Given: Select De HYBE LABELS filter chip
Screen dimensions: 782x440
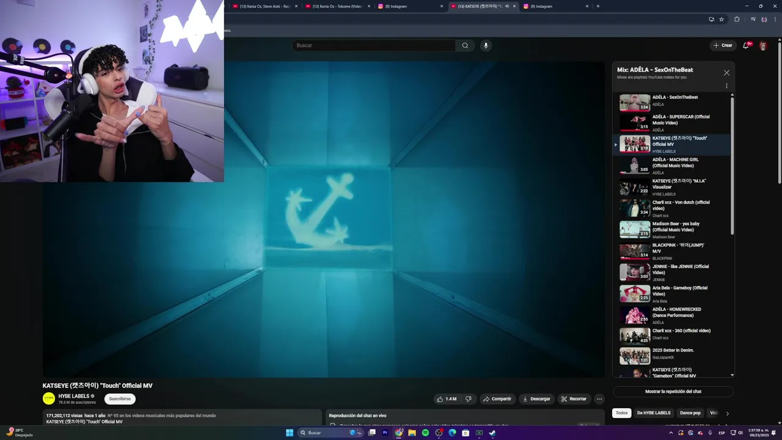Looking at the screenshot, I should pyautogui.click(x=654, y=413).
